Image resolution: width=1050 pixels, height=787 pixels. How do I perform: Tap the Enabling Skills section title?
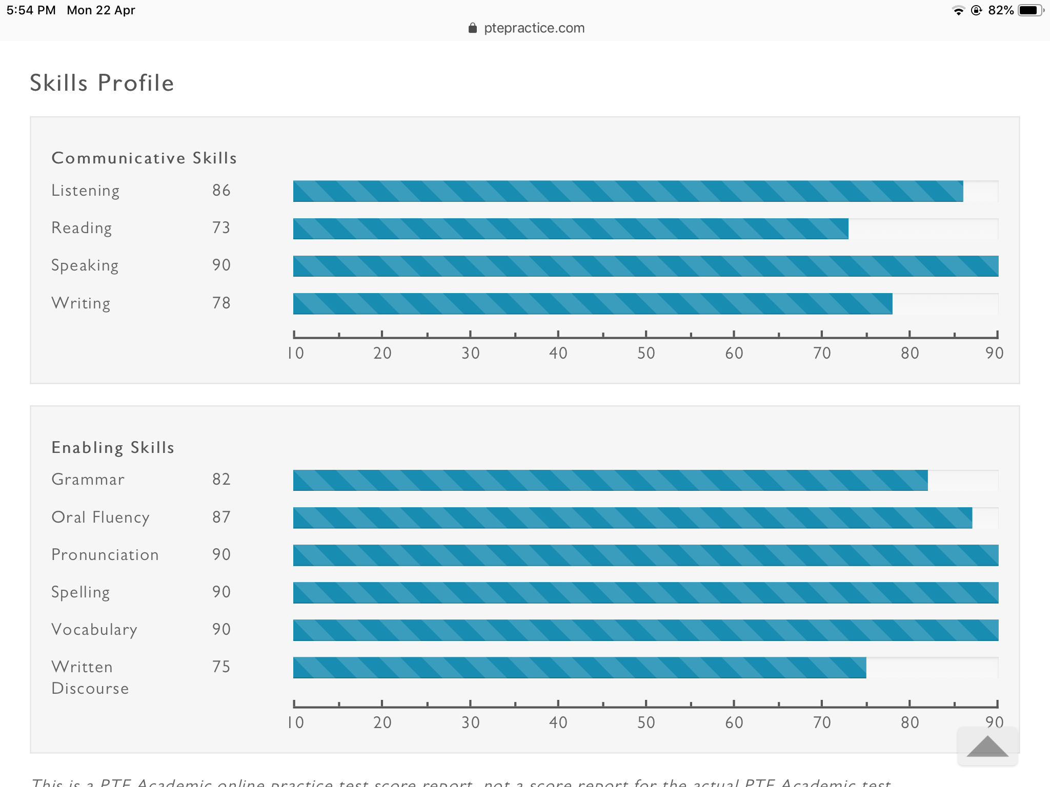(x=113, y=447)
